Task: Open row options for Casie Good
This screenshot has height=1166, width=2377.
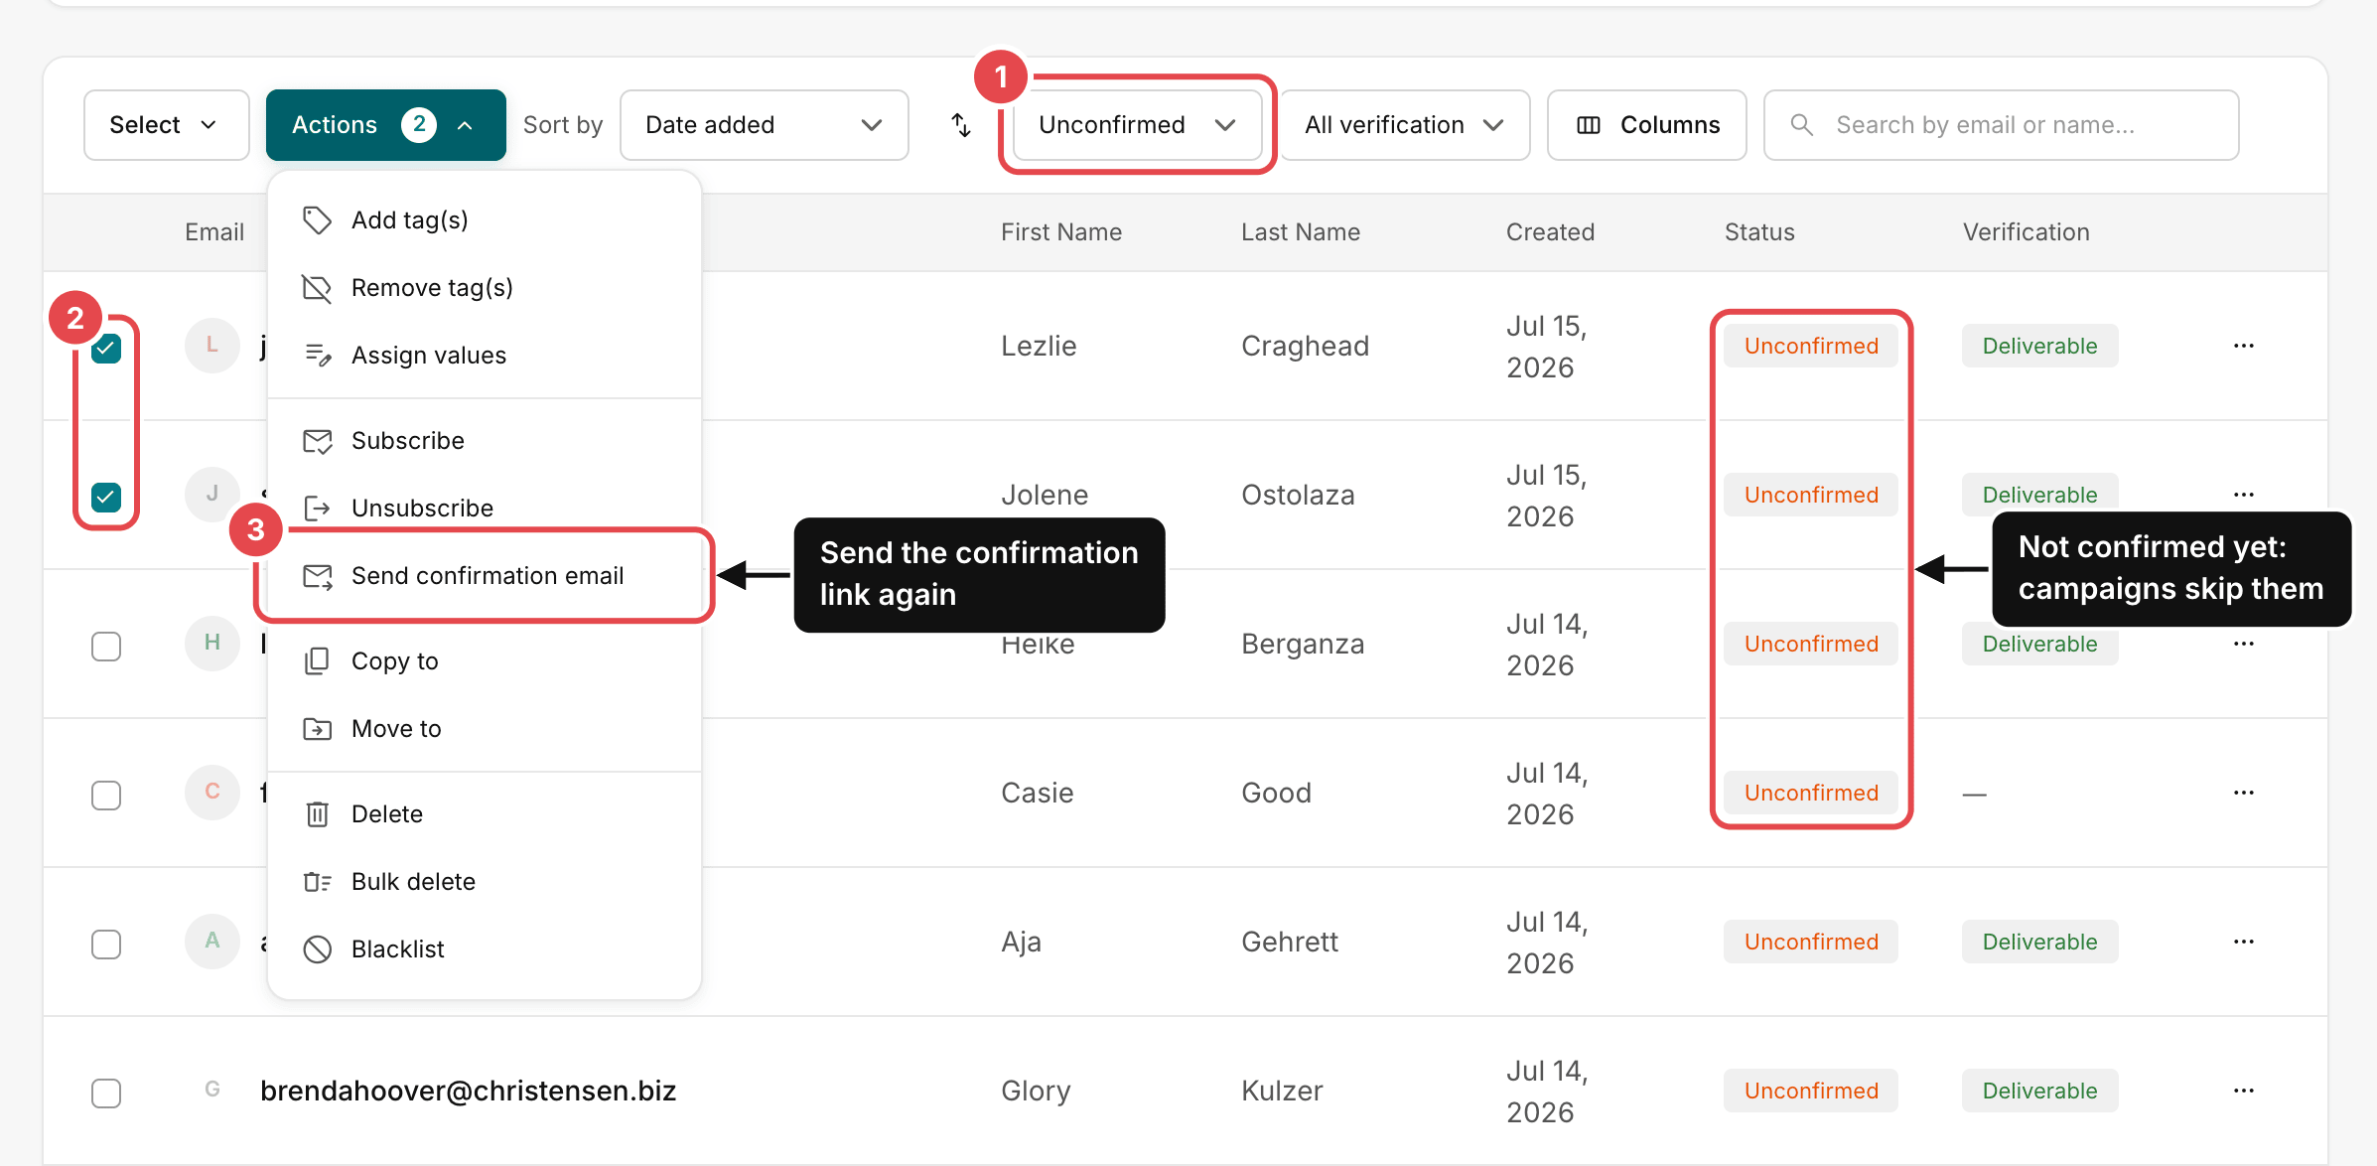Action: [x=2243, y=793]
